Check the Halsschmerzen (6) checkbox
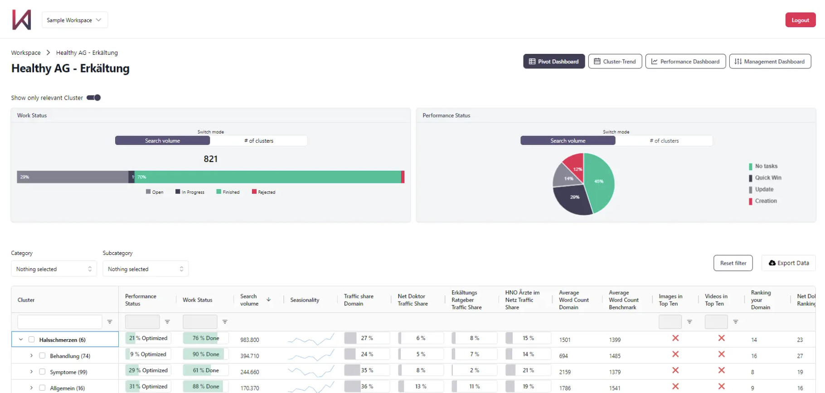 (x=32, y=340)
